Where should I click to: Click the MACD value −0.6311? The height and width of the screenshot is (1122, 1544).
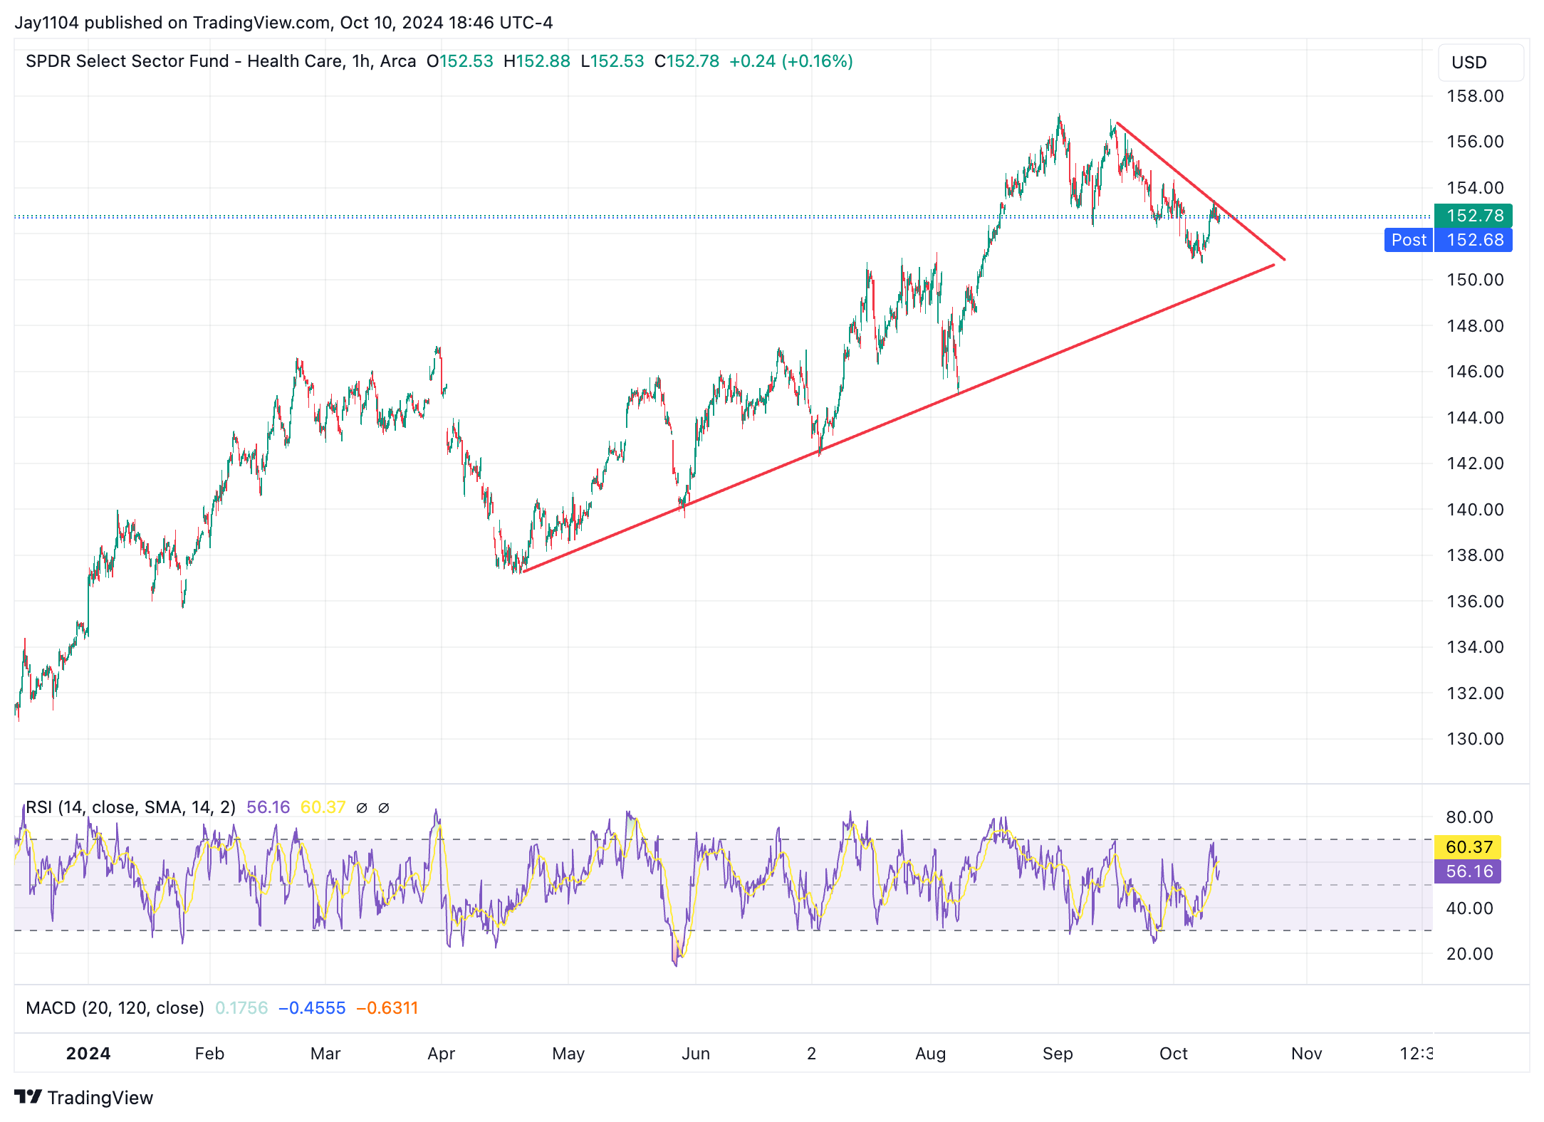click(x=387, y=1008)
